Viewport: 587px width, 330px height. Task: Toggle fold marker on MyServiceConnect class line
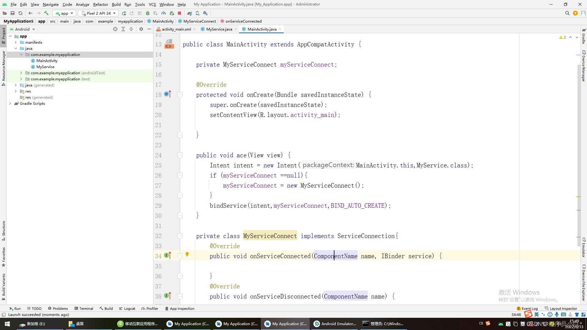(180, 236)
